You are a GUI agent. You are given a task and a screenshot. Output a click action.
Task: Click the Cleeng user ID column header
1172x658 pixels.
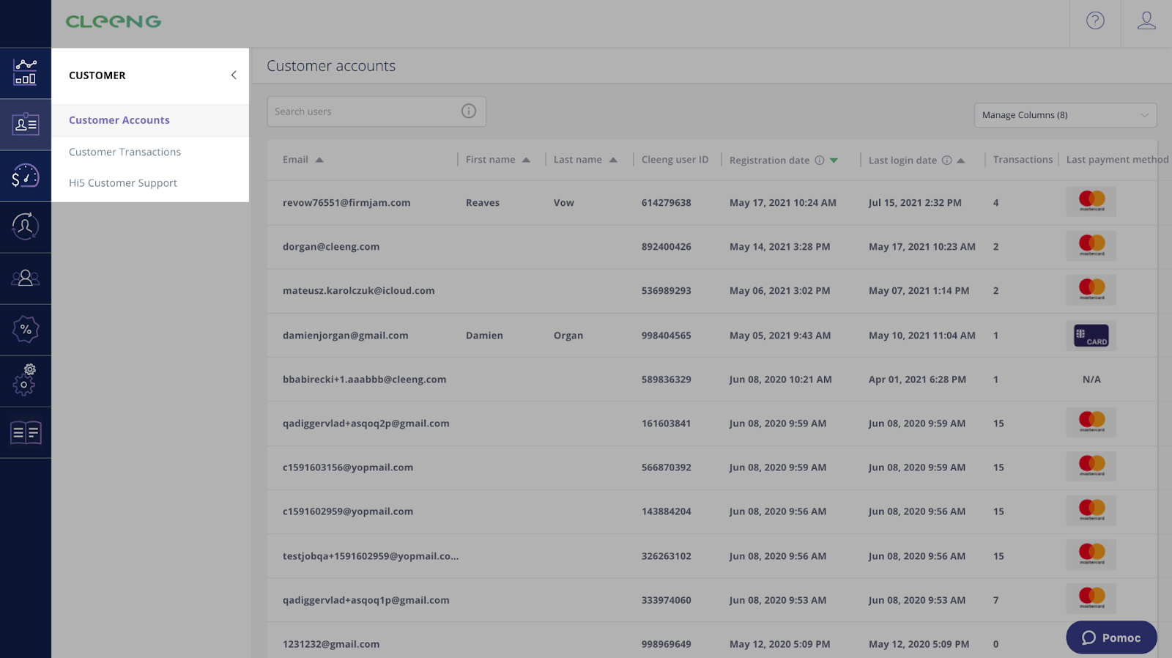pyautogui.click(x=675, y=160)
